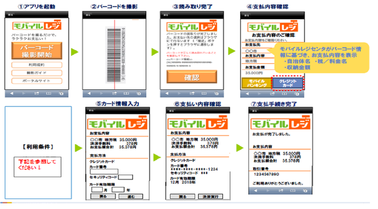The image size is (378, 209).
Task: Open ポータルサイト in the app launch screen
Action: [37, 81]
